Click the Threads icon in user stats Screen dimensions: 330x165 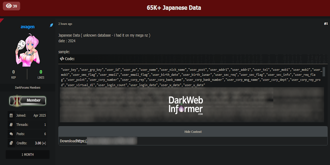(11, 125)
